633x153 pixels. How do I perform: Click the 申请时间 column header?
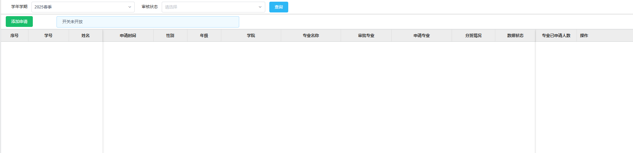128,36
